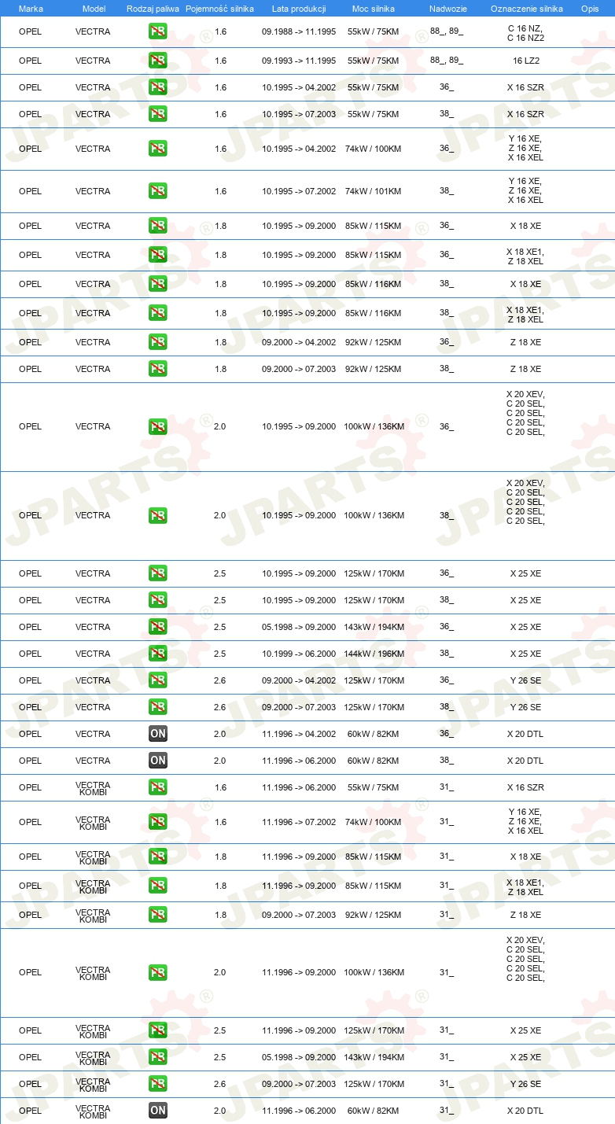
Task: Select production years '09.1988 -> 11.1995'
Action: point(299,32)
